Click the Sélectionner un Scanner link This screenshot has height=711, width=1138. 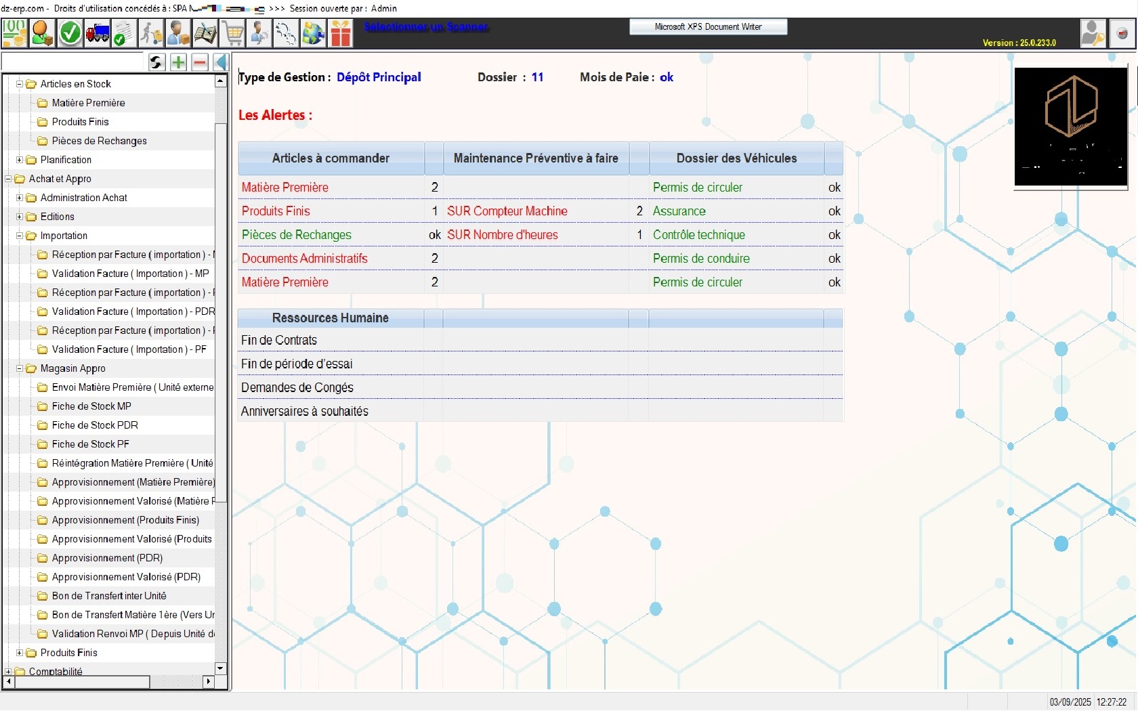coord(425,26)
